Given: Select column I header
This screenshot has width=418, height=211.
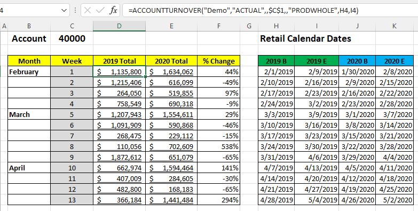Looking at the screenshot, I should [317, 26].
